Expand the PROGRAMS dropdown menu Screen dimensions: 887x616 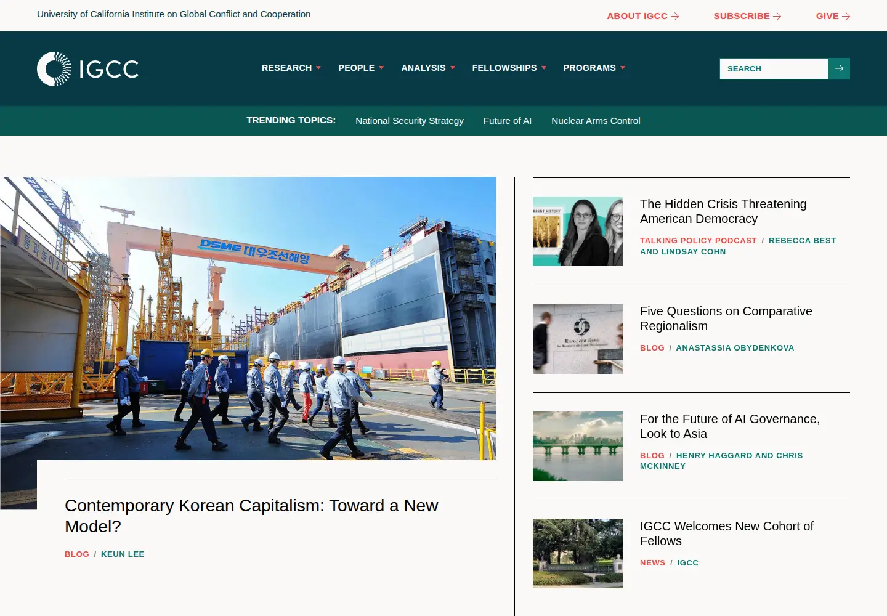(594, 68)
